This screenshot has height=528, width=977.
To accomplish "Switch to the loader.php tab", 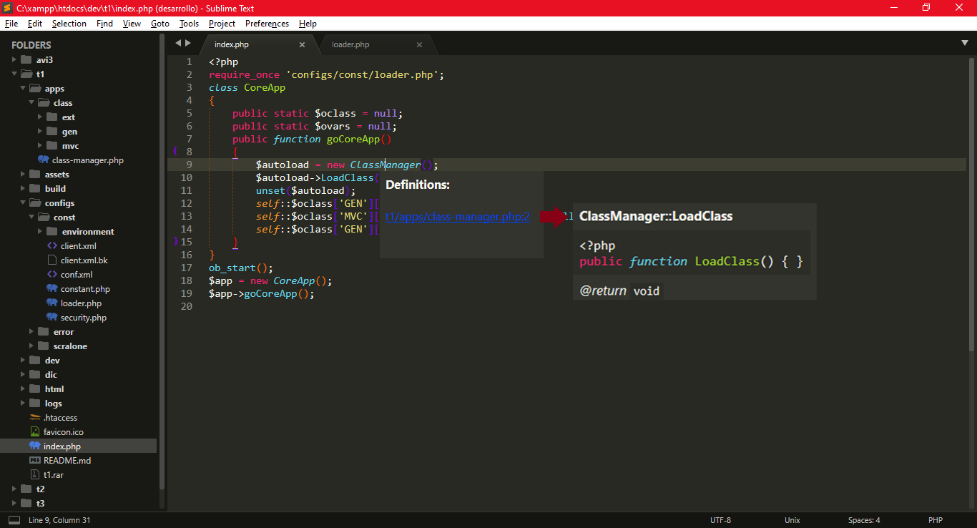I will coord(350,44).
